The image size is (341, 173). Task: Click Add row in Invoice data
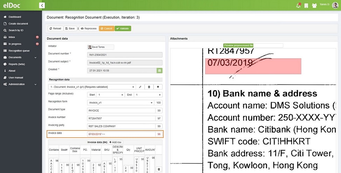[116, 142]
